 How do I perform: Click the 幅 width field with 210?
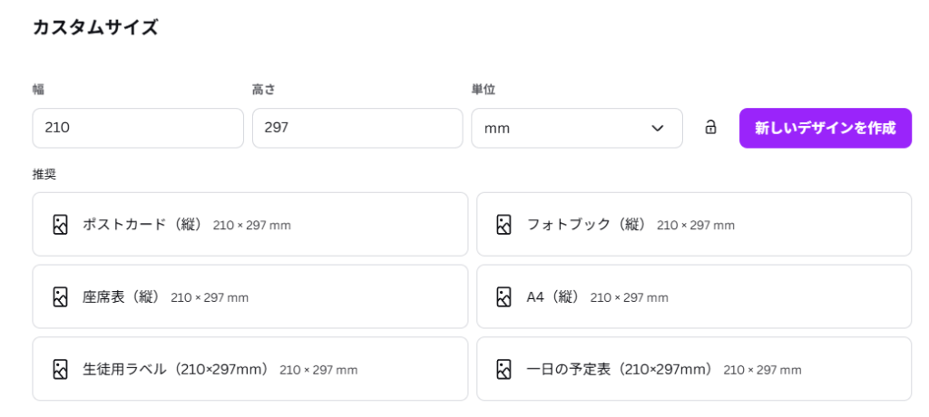pyautogui.click(x=138, y=128)
